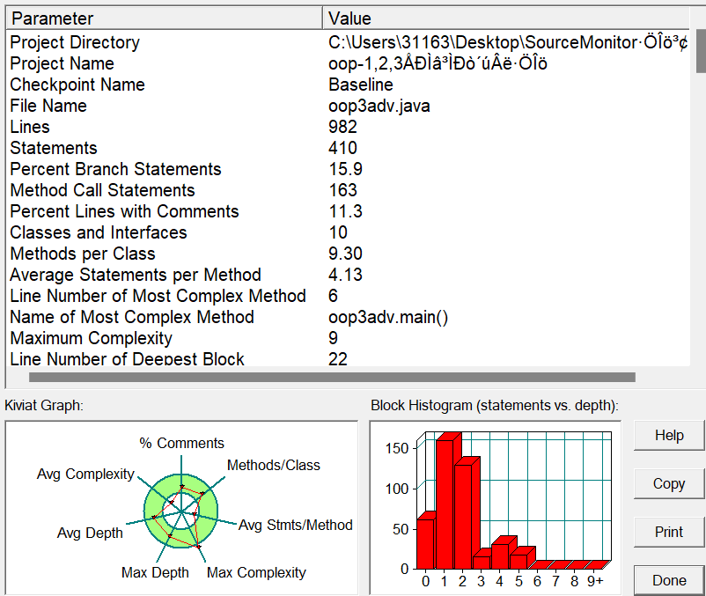This screenshot has height=596, width=706.
Task: Click the horizontal scrollbar thumb
Action: [x=332, y=377]
